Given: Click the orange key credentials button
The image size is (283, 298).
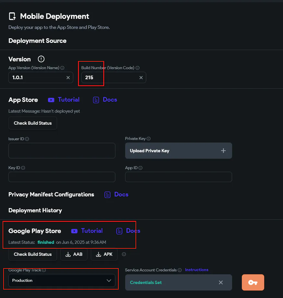Looking at the screenshot, I should point(253,282).
